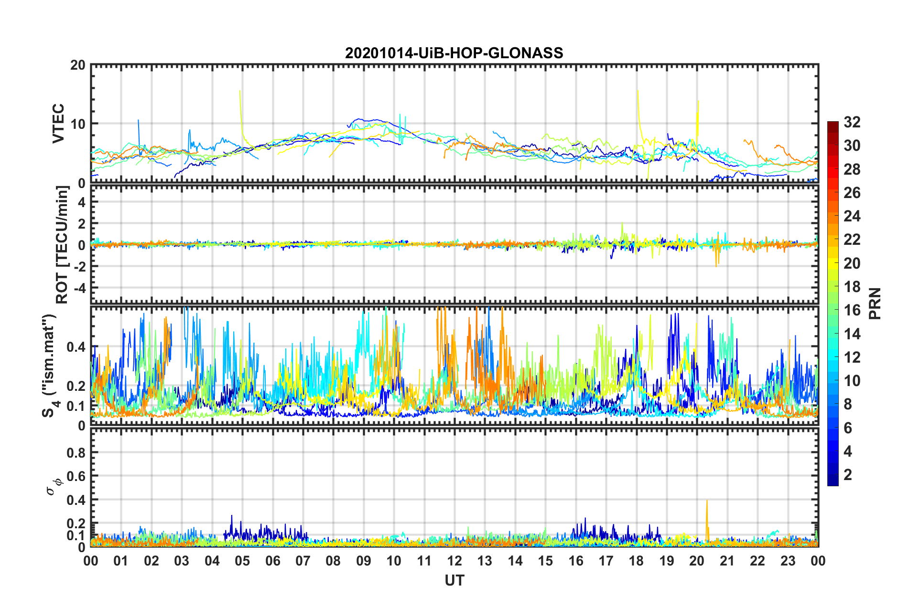Click sigma-phi y-axis tick 0.6
The width and height of the screenshot is (909, 607).
76,476
